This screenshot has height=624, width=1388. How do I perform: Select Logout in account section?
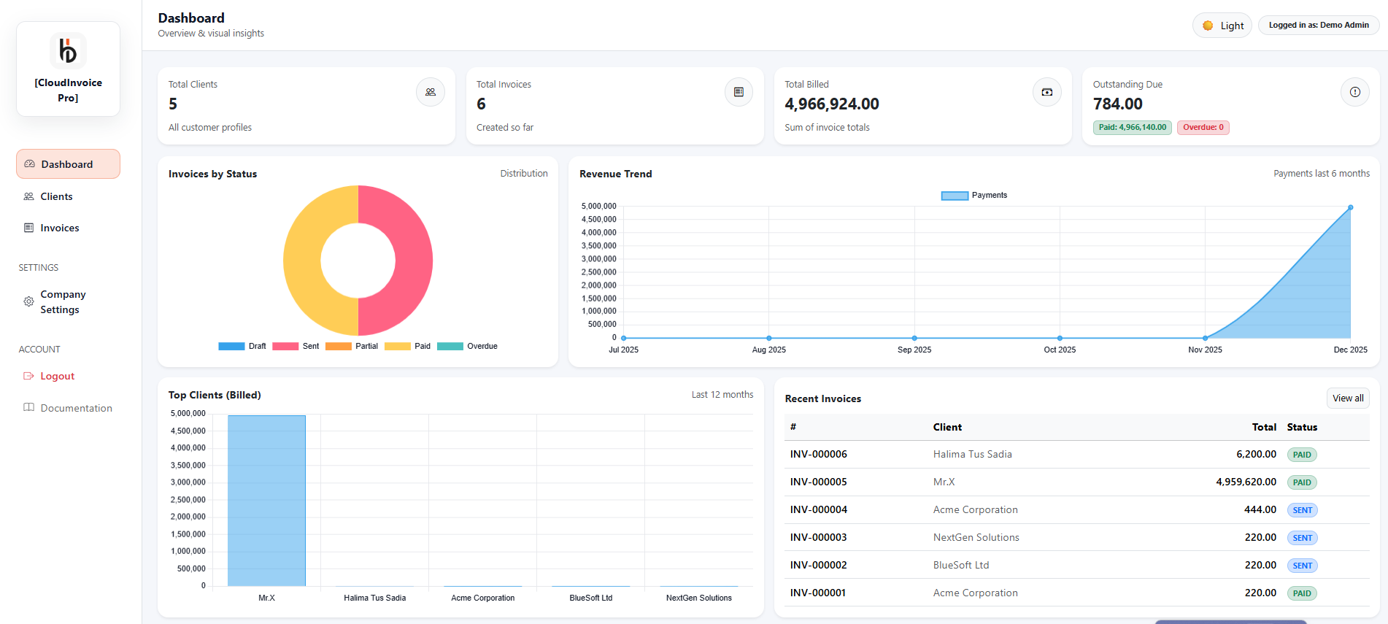click(x=68, y=376)
